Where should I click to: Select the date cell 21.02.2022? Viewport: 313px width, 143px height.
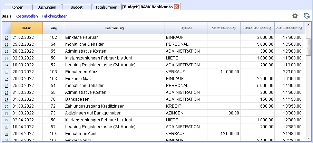point(27,37)
